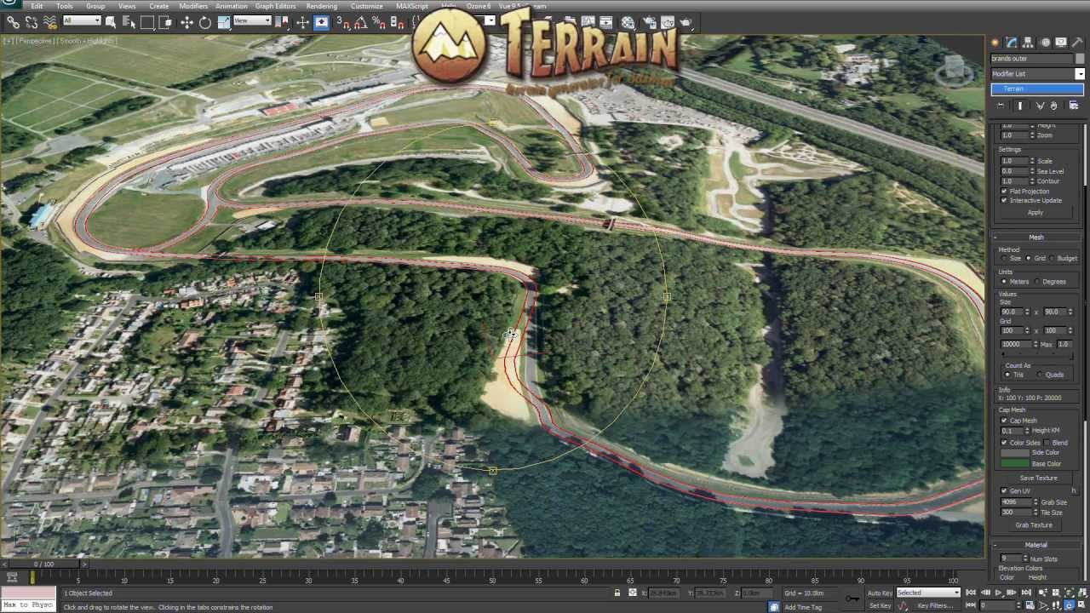The width and height of the screenshot is (1090, 613).
Task: Open the Modifiers menu
Action: click(x=192, y=6)
